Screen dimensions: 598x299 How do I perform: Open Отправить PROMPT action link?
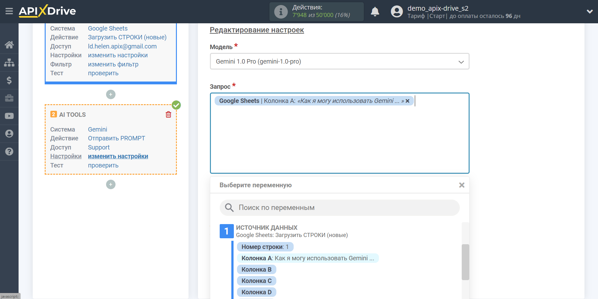116,138
